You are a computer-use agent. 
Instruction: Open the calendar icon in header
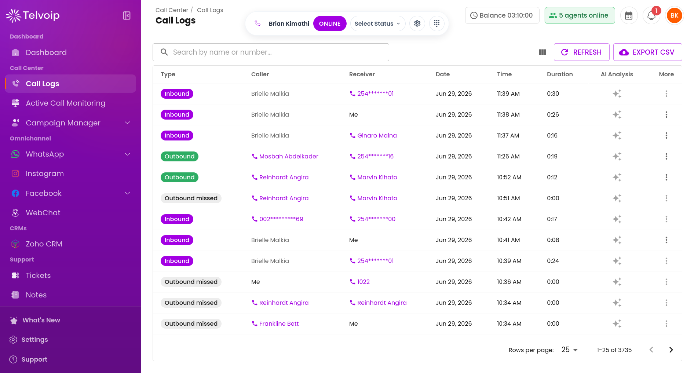pyautogui.click(x=629, y=16)
